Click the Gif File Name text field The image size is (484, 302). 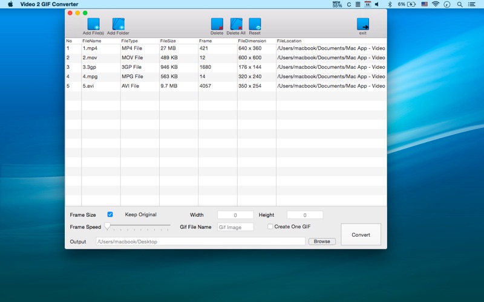235,227
